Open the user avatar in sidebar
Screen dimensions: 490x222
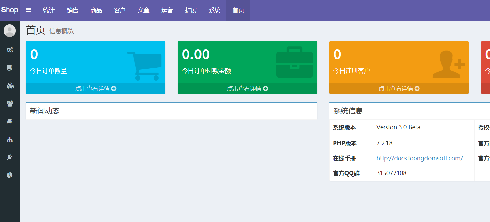click(x=10, y=31)
